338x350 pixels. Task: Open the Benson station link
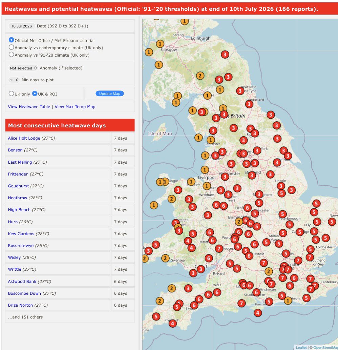(x=15, y=150)
